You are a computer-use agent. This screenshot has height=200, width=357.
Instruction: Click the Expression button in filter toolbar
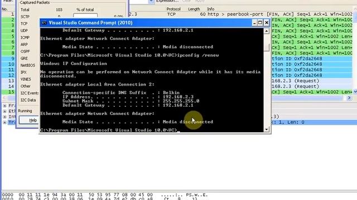tap(167, 1)
